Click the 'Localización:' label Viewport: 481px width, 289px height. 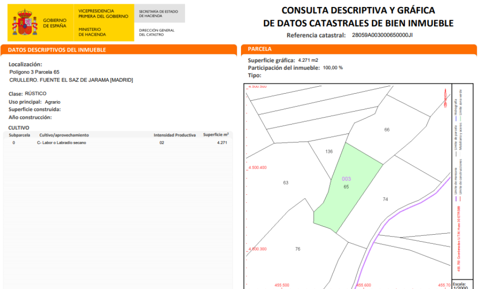pos(25,65)
